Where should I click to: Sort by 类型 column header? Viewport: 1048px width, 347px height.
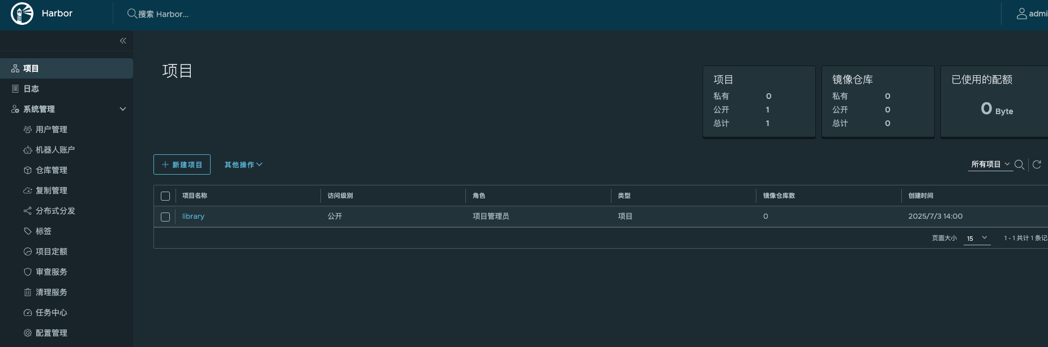[624, 196]
